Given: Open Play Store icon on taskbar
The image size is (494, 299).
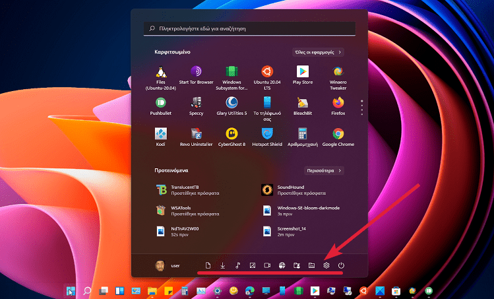Looking at the screenshot, I should pos(315,291).
